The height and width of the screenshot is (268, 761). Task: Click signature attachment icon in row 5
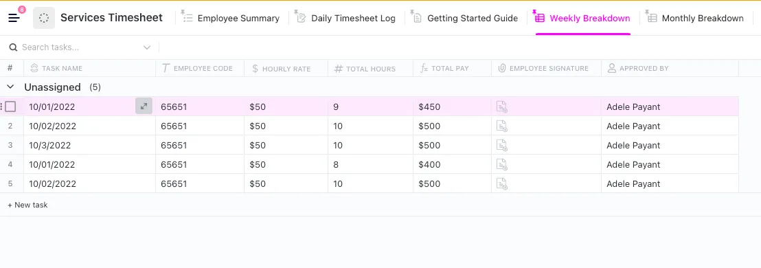pos(502,184)
